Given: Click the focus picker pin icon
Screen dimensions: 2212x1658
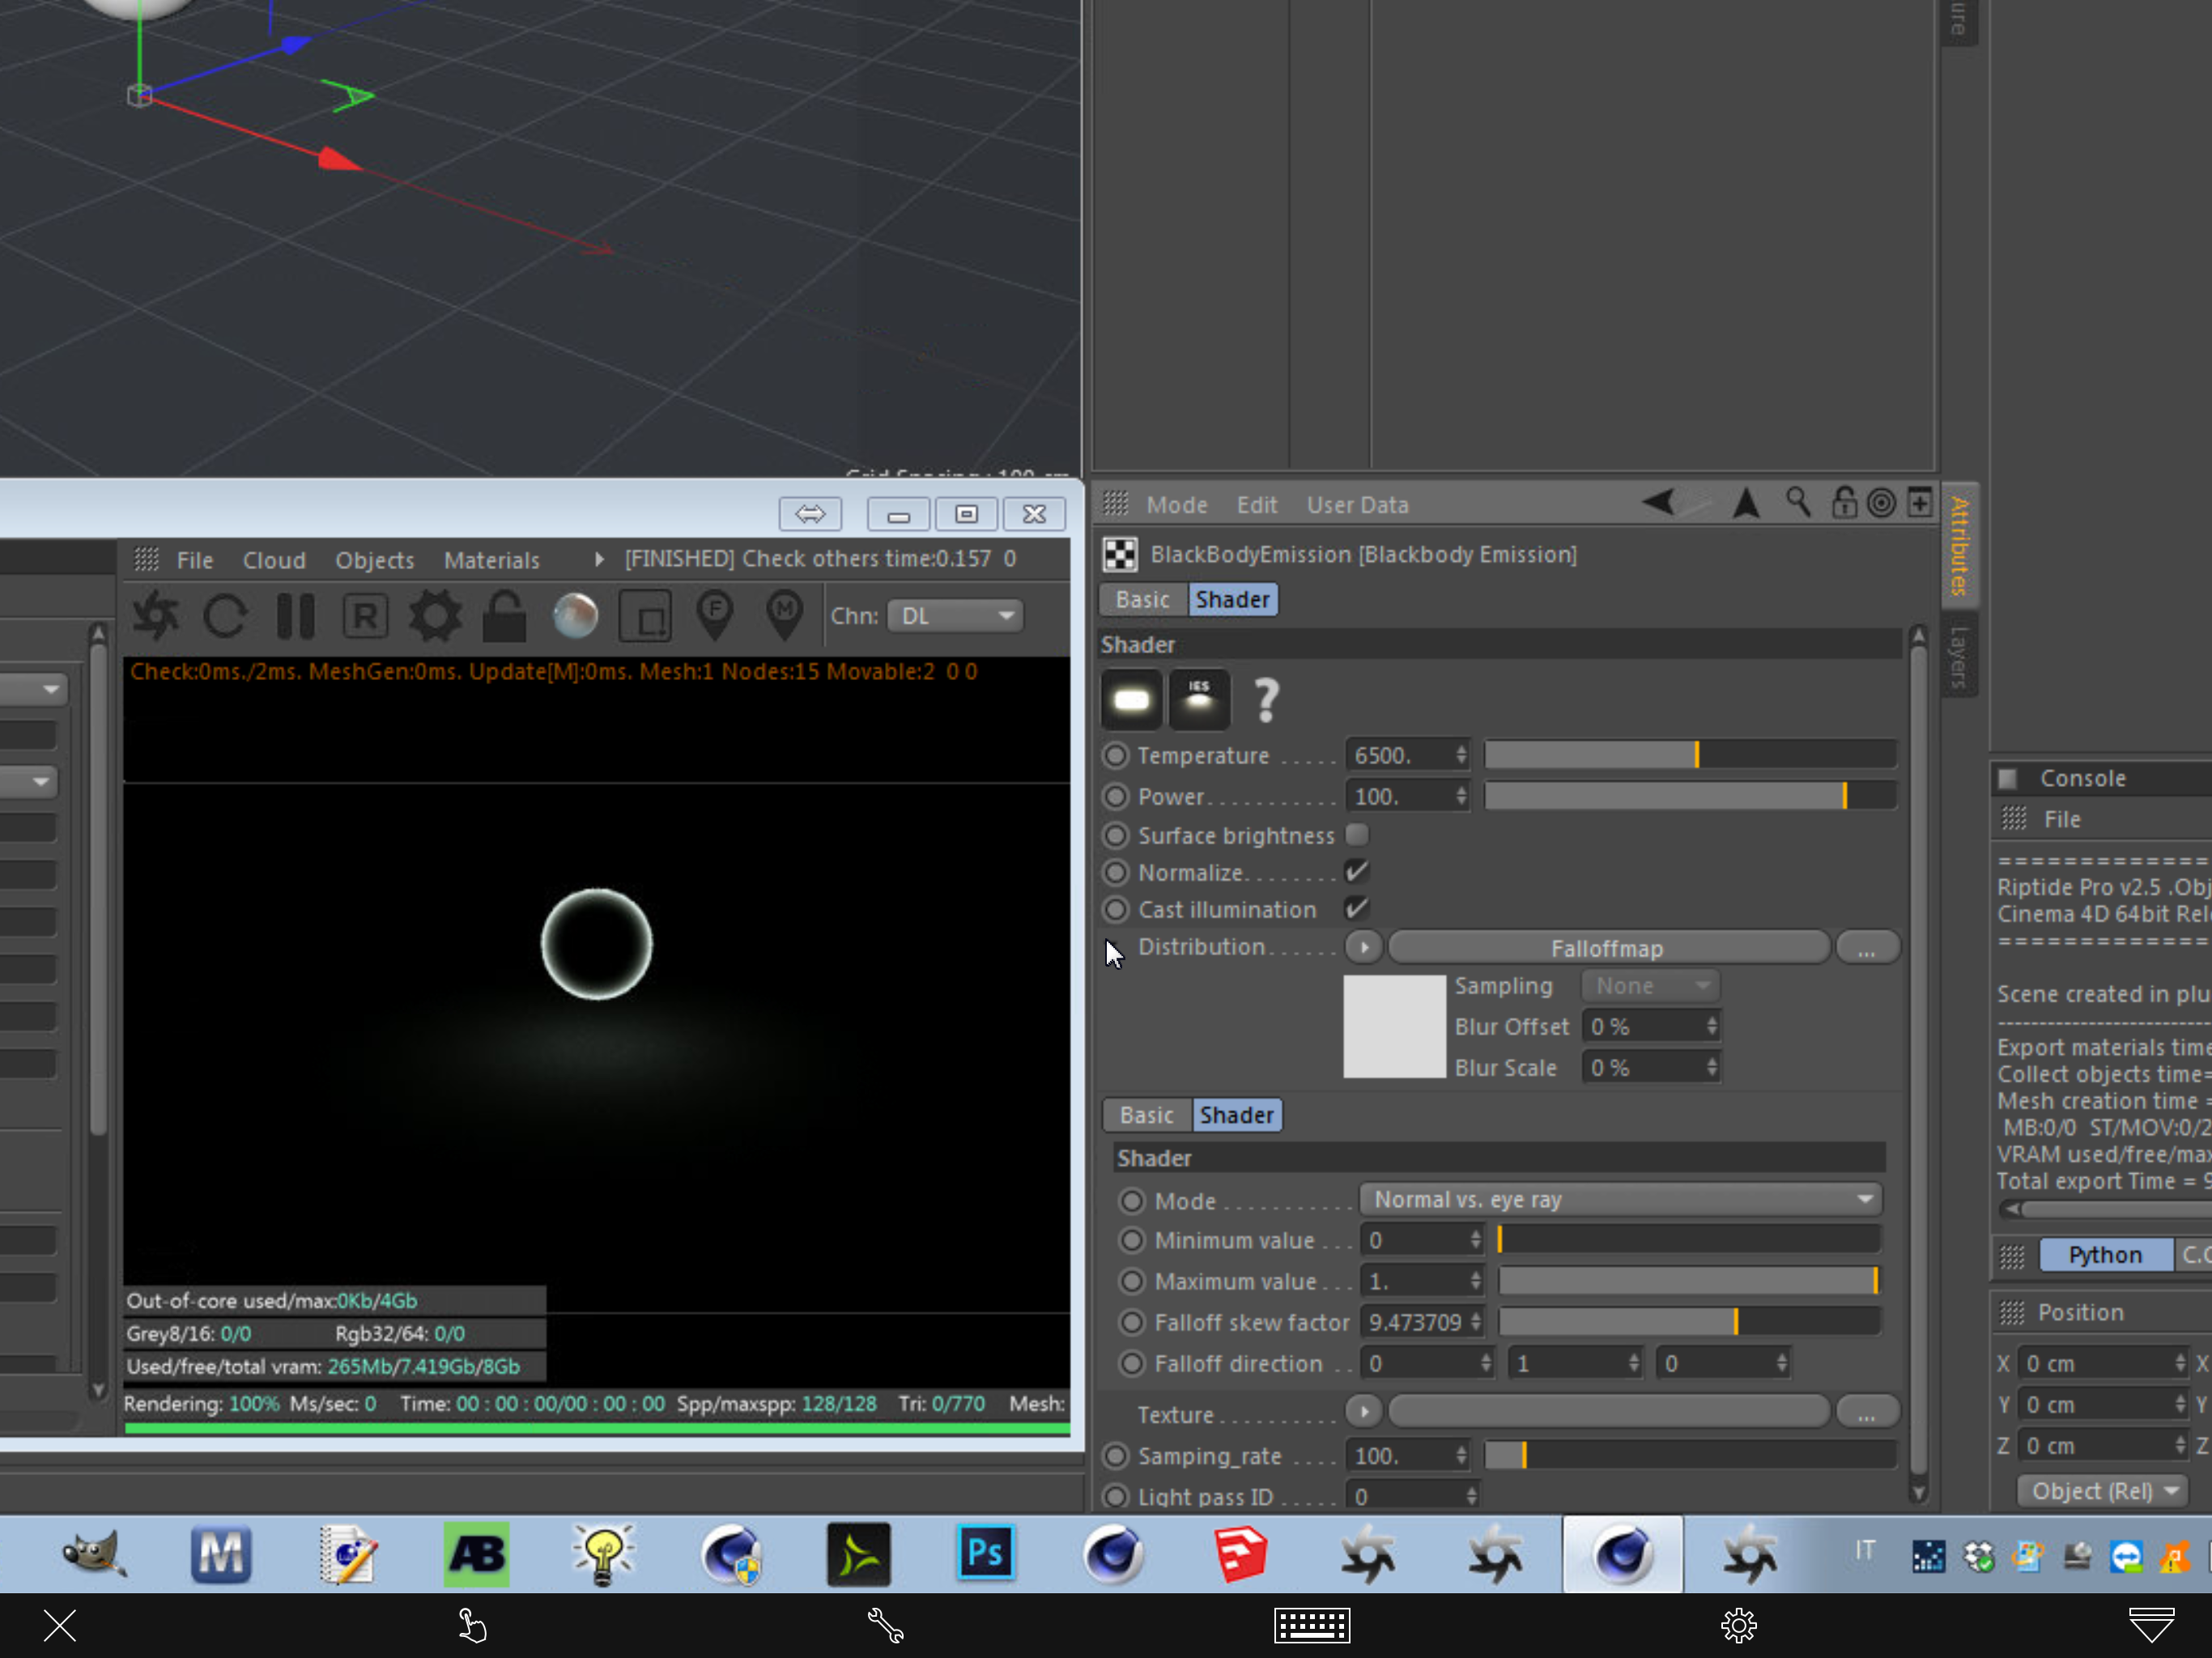Looking at the screenshot, I should coord(715,614).
